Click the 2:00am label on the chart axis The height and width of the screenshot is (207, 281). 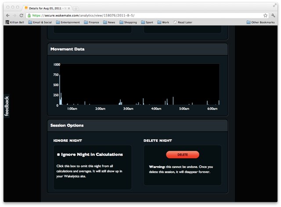101,109
